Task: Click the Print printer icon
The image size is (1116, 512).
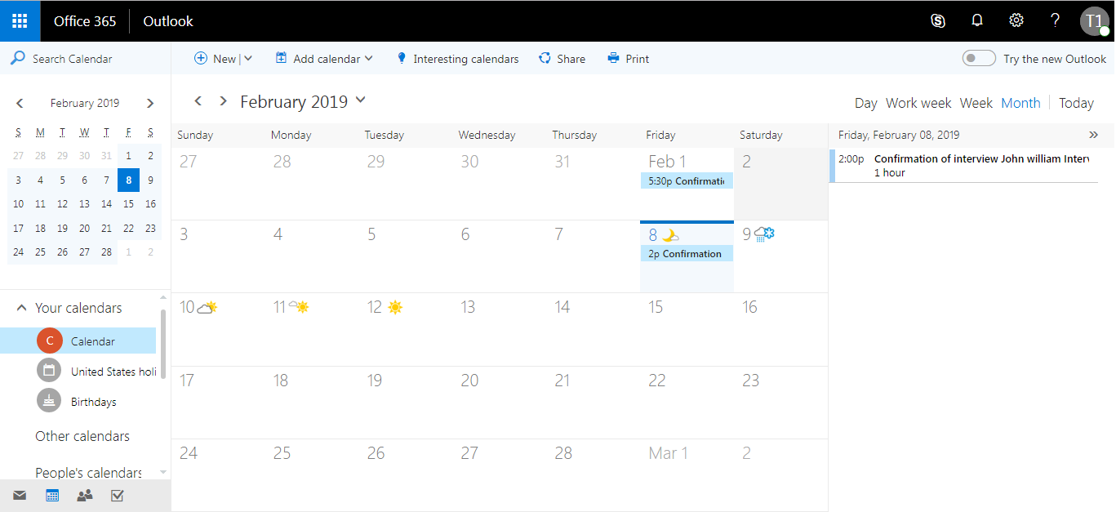Action: [614, 58]
